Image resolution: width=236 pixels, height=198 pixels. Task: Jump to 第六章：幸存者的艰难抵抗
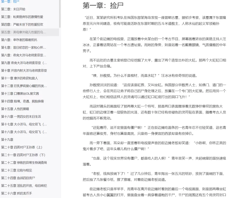point(19,40)
